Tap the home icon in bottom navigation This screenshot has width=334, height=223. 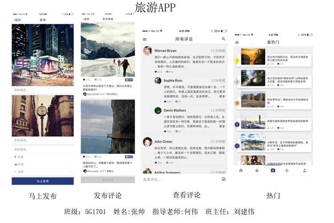tap(241, 170)
